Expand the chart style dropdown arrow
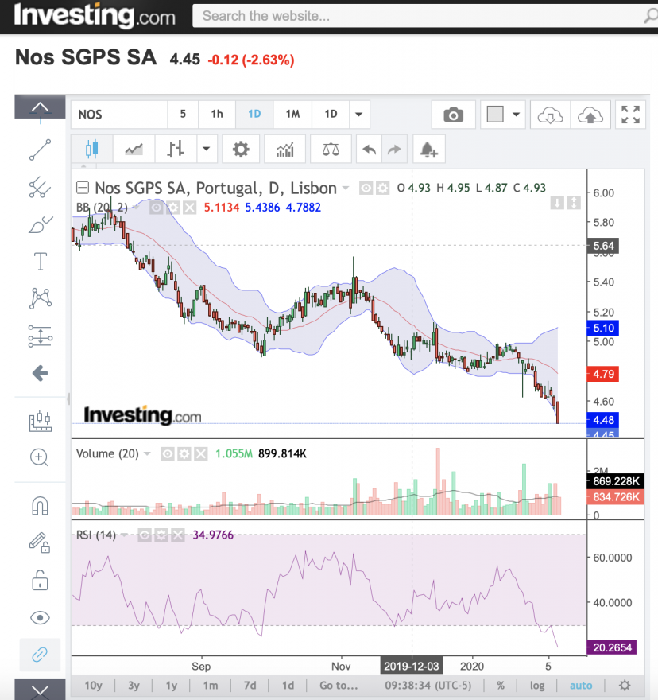This screenshot has height=700, width=658. [206, 149]
